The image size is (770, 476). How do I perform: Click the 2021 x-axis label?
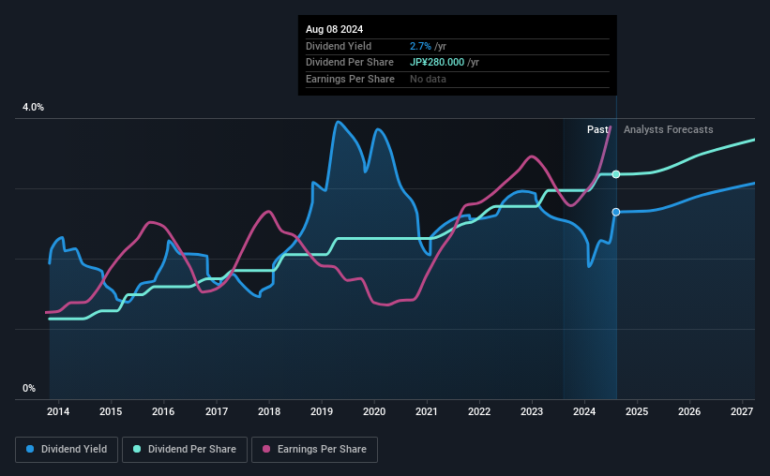tap(426, 411)
